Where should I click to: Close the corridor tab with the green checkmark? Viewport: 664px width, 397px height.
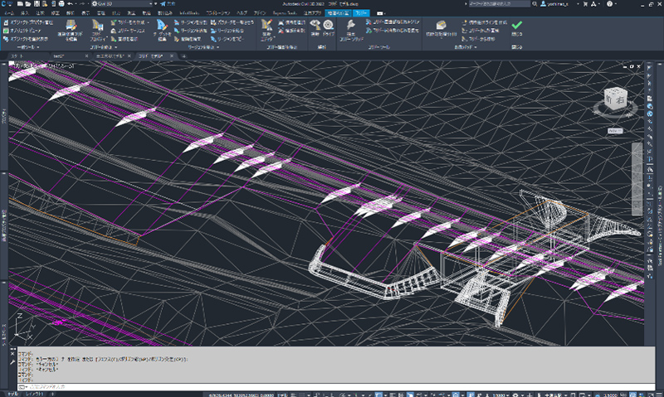[516, 28]
